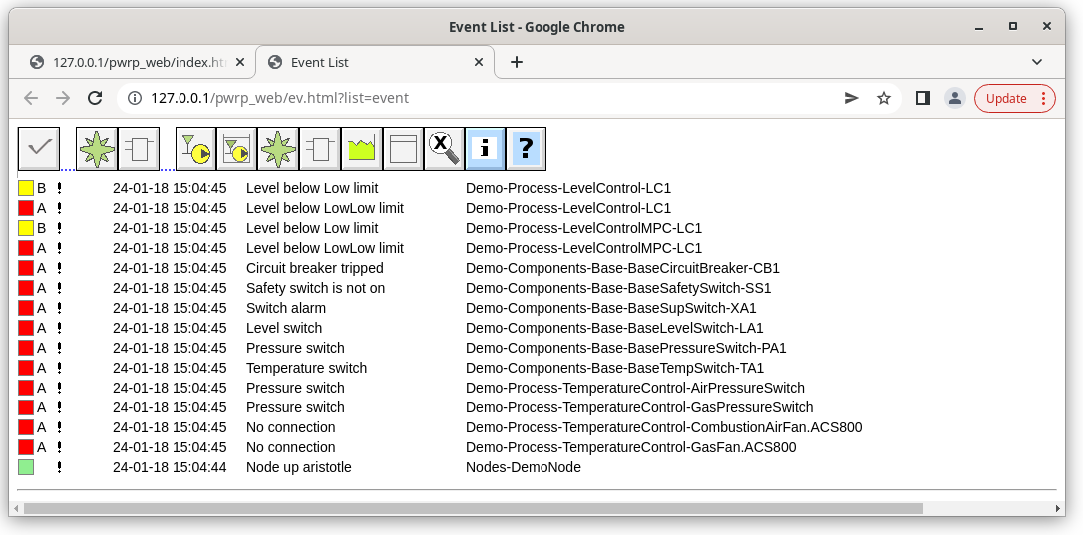Select the 'Level switch' event text
This screenshot has height=535, width=1083.
pyautogui.click(x=284, y=328)
